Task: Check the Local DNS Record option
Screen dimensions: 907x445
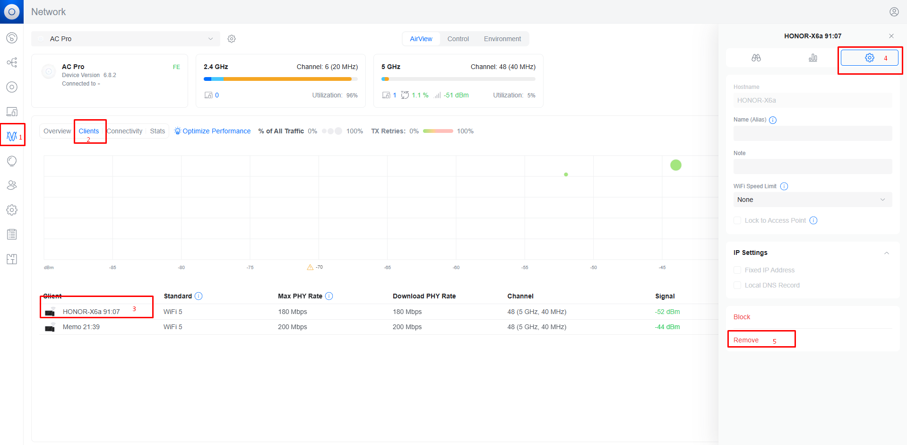Action: [737, 285]
